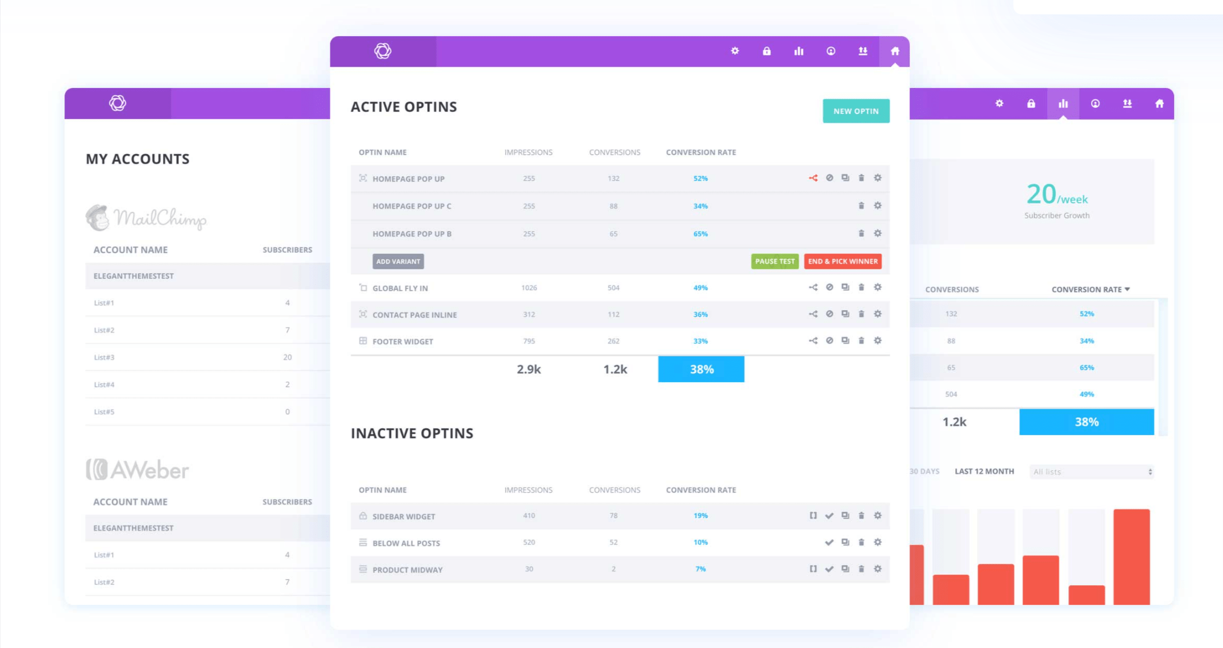
Task: Click the End & Pick Winner button
Action: tap(843, 261)
